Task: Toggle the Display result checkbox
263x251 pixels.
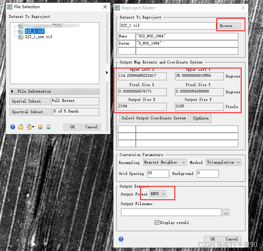Action: [x=157, y=222]
